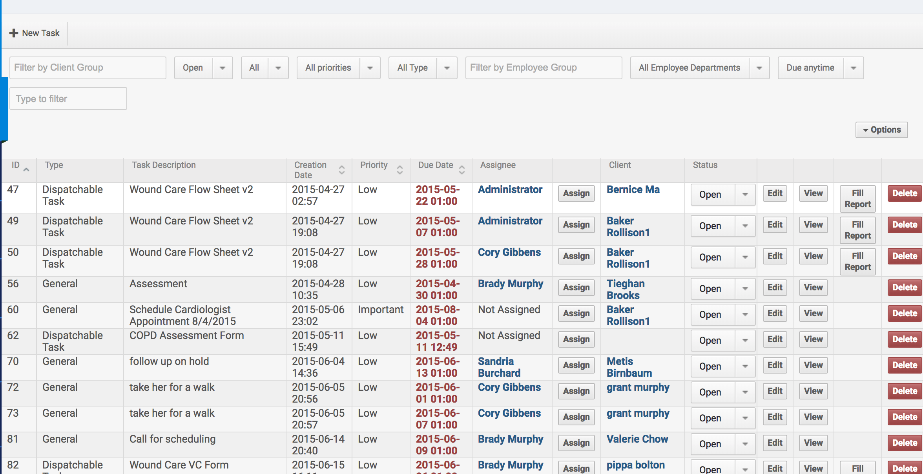Sort by ID column arrow

click(x=26, y=169)
